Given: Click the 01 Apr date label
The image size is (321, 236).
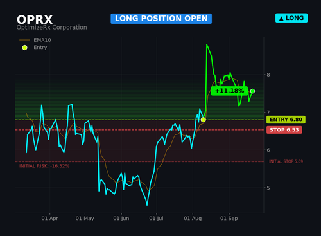Looking at the screenshot, I should [x=49, y=218].
